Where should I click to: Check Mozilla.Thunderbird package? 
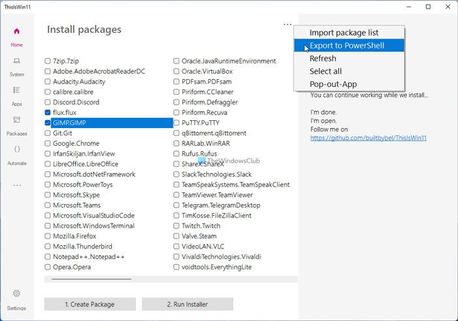pos(48,246)
